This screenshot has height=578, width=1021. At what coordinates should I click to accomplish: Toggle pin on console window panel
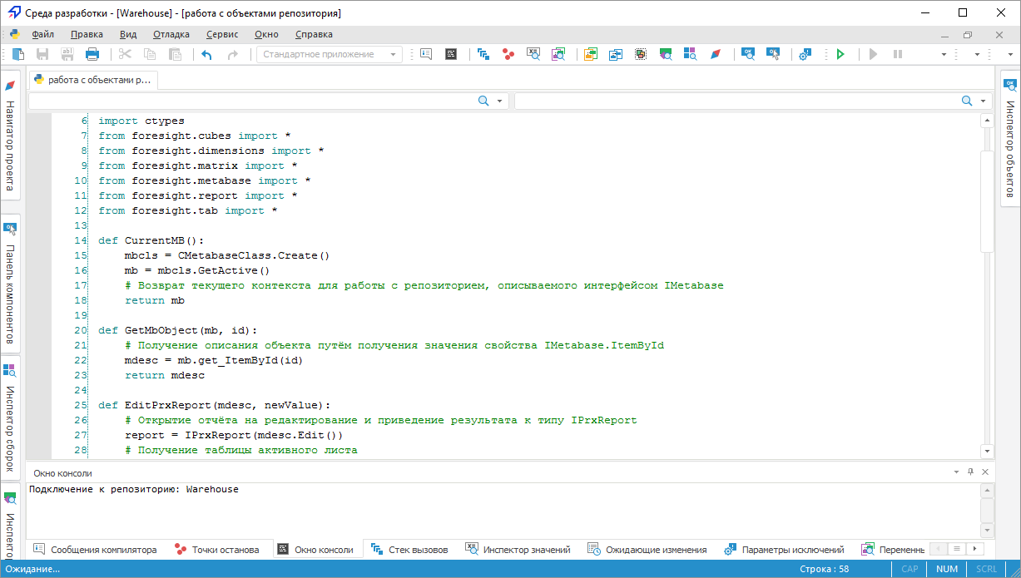(x=970, y=472)
